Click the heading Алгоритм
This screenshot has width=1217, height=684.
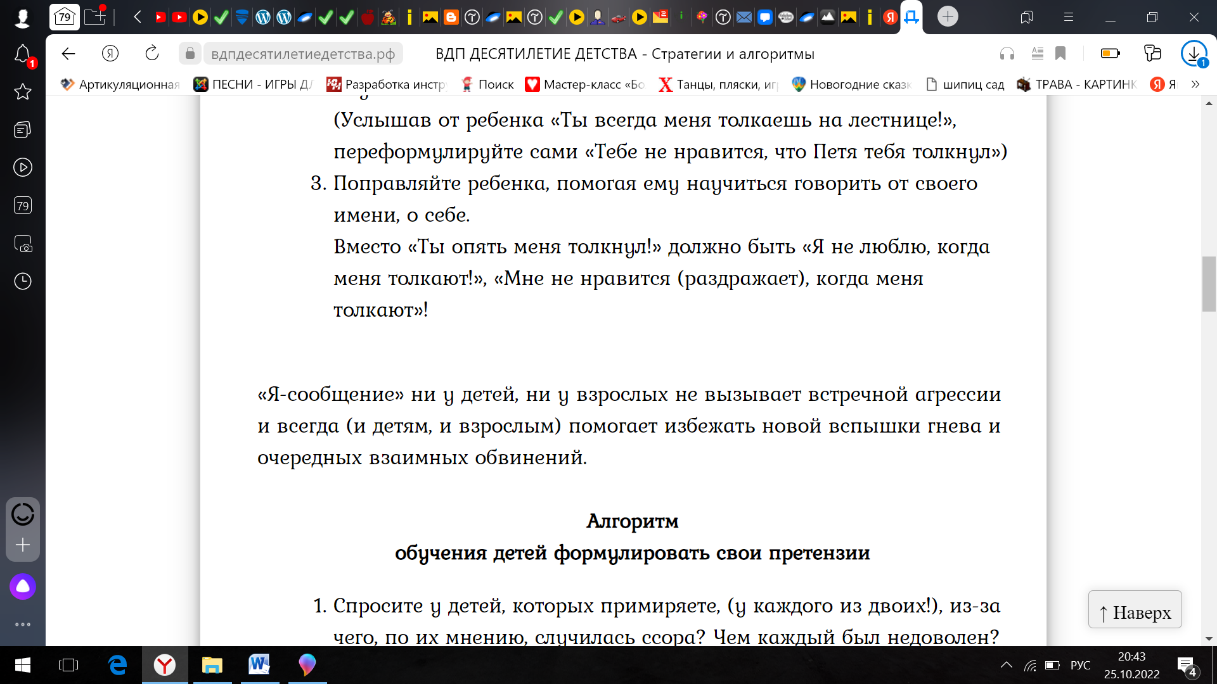(633, 521)
